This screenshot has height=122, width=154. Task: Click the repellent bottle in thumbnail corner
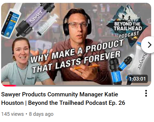tap(11, 20)
